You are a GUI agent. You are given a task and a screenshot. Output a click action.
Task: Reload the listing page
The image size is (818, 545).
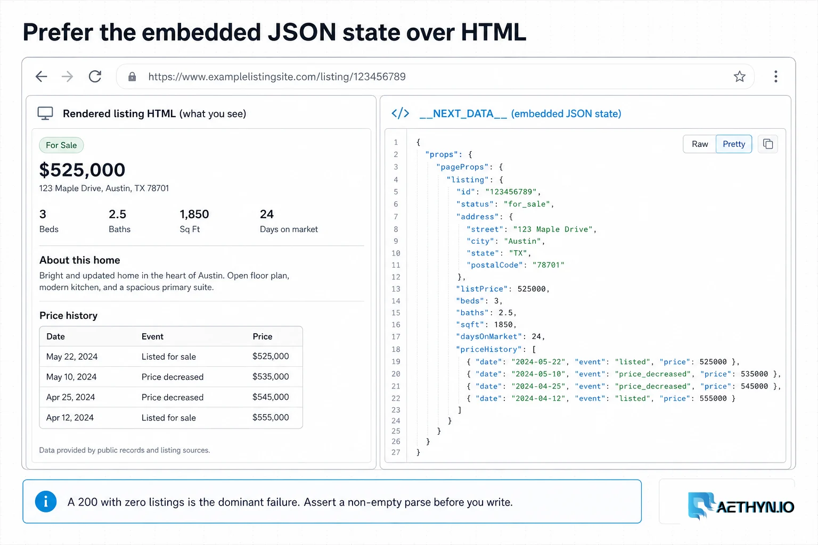coord(95,77)
